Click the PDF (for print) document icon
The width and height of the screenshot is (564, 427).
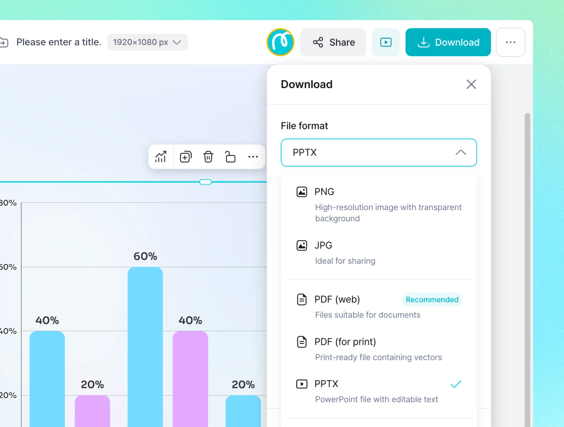pyautogui.click(x=302, y=342)
